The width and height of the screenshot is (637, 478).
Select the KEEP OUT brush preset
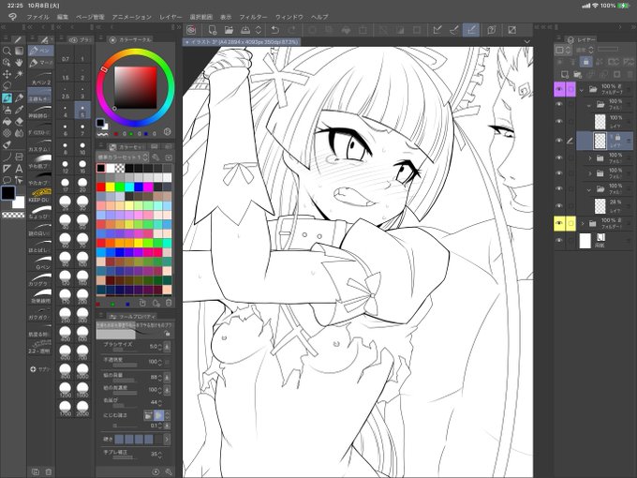pos(39,196)
